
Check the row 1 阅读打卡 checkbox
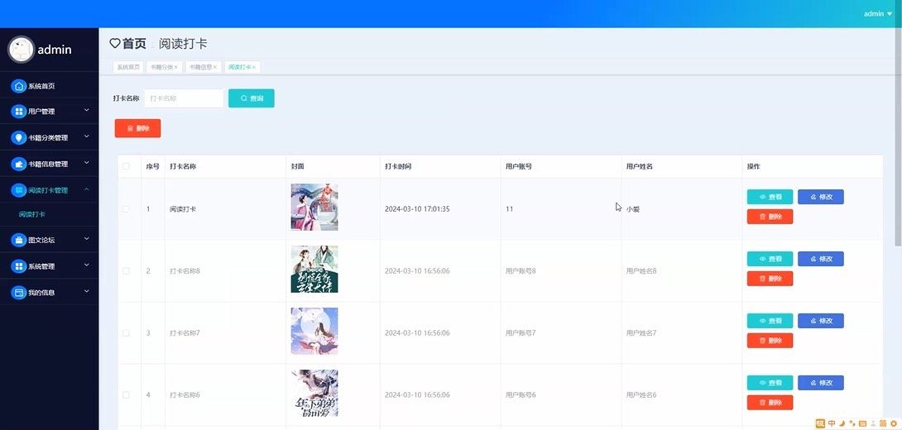(126, 209)
